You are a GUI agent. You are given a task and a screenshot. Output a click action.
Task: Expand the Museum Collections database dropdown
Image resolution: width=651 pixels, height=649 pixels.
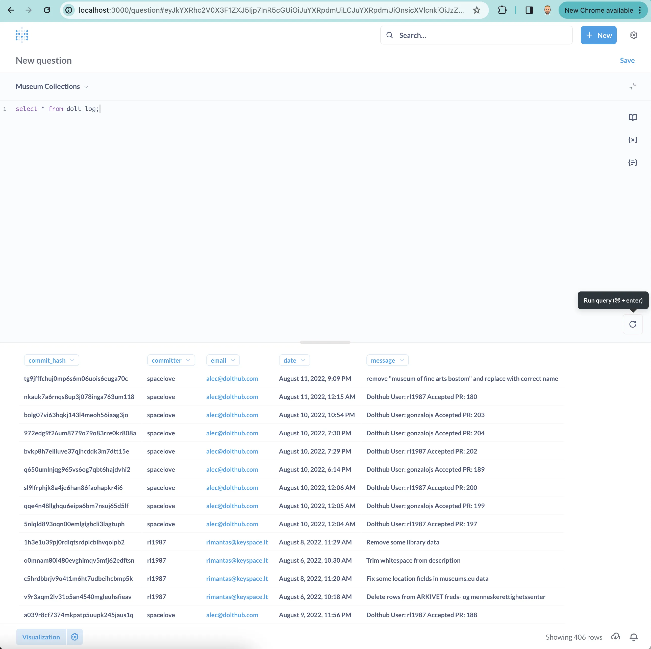click(52, 86)
